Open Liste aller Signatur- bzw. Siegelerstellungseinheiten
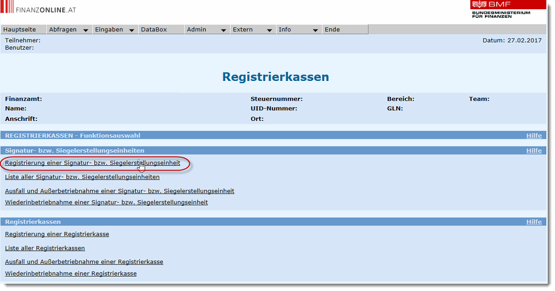Viewport: 555px width, 291px height. (82, 177)
